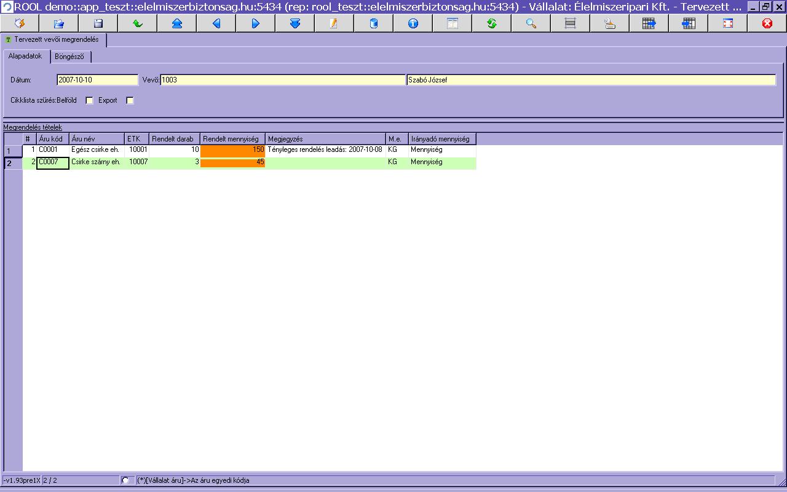The image size is (787, 492).
Task: Jump to last record double-down arrow
Action: click(295, 23)
